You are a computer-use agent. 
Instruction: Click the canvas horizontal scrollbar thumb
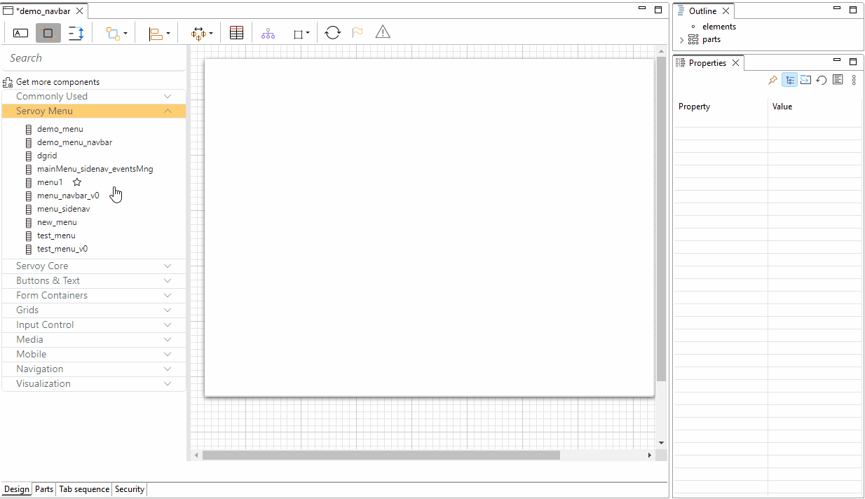[381, 456]
